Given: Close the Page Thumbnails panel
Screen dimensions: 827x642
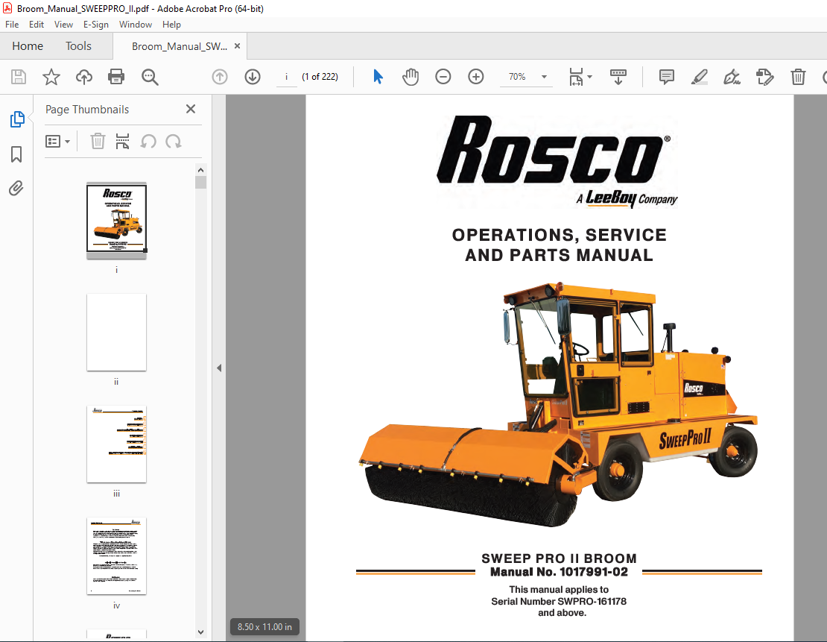Looking at the screenshot, I should click(x=191, y=109).
